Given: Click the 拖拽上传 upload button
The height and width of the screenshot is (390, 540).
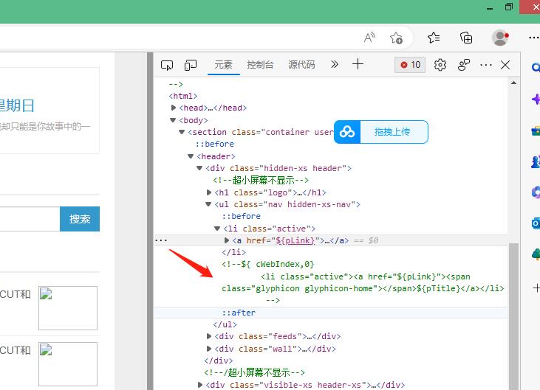Looking at the screenshot, I should [381, 133].
